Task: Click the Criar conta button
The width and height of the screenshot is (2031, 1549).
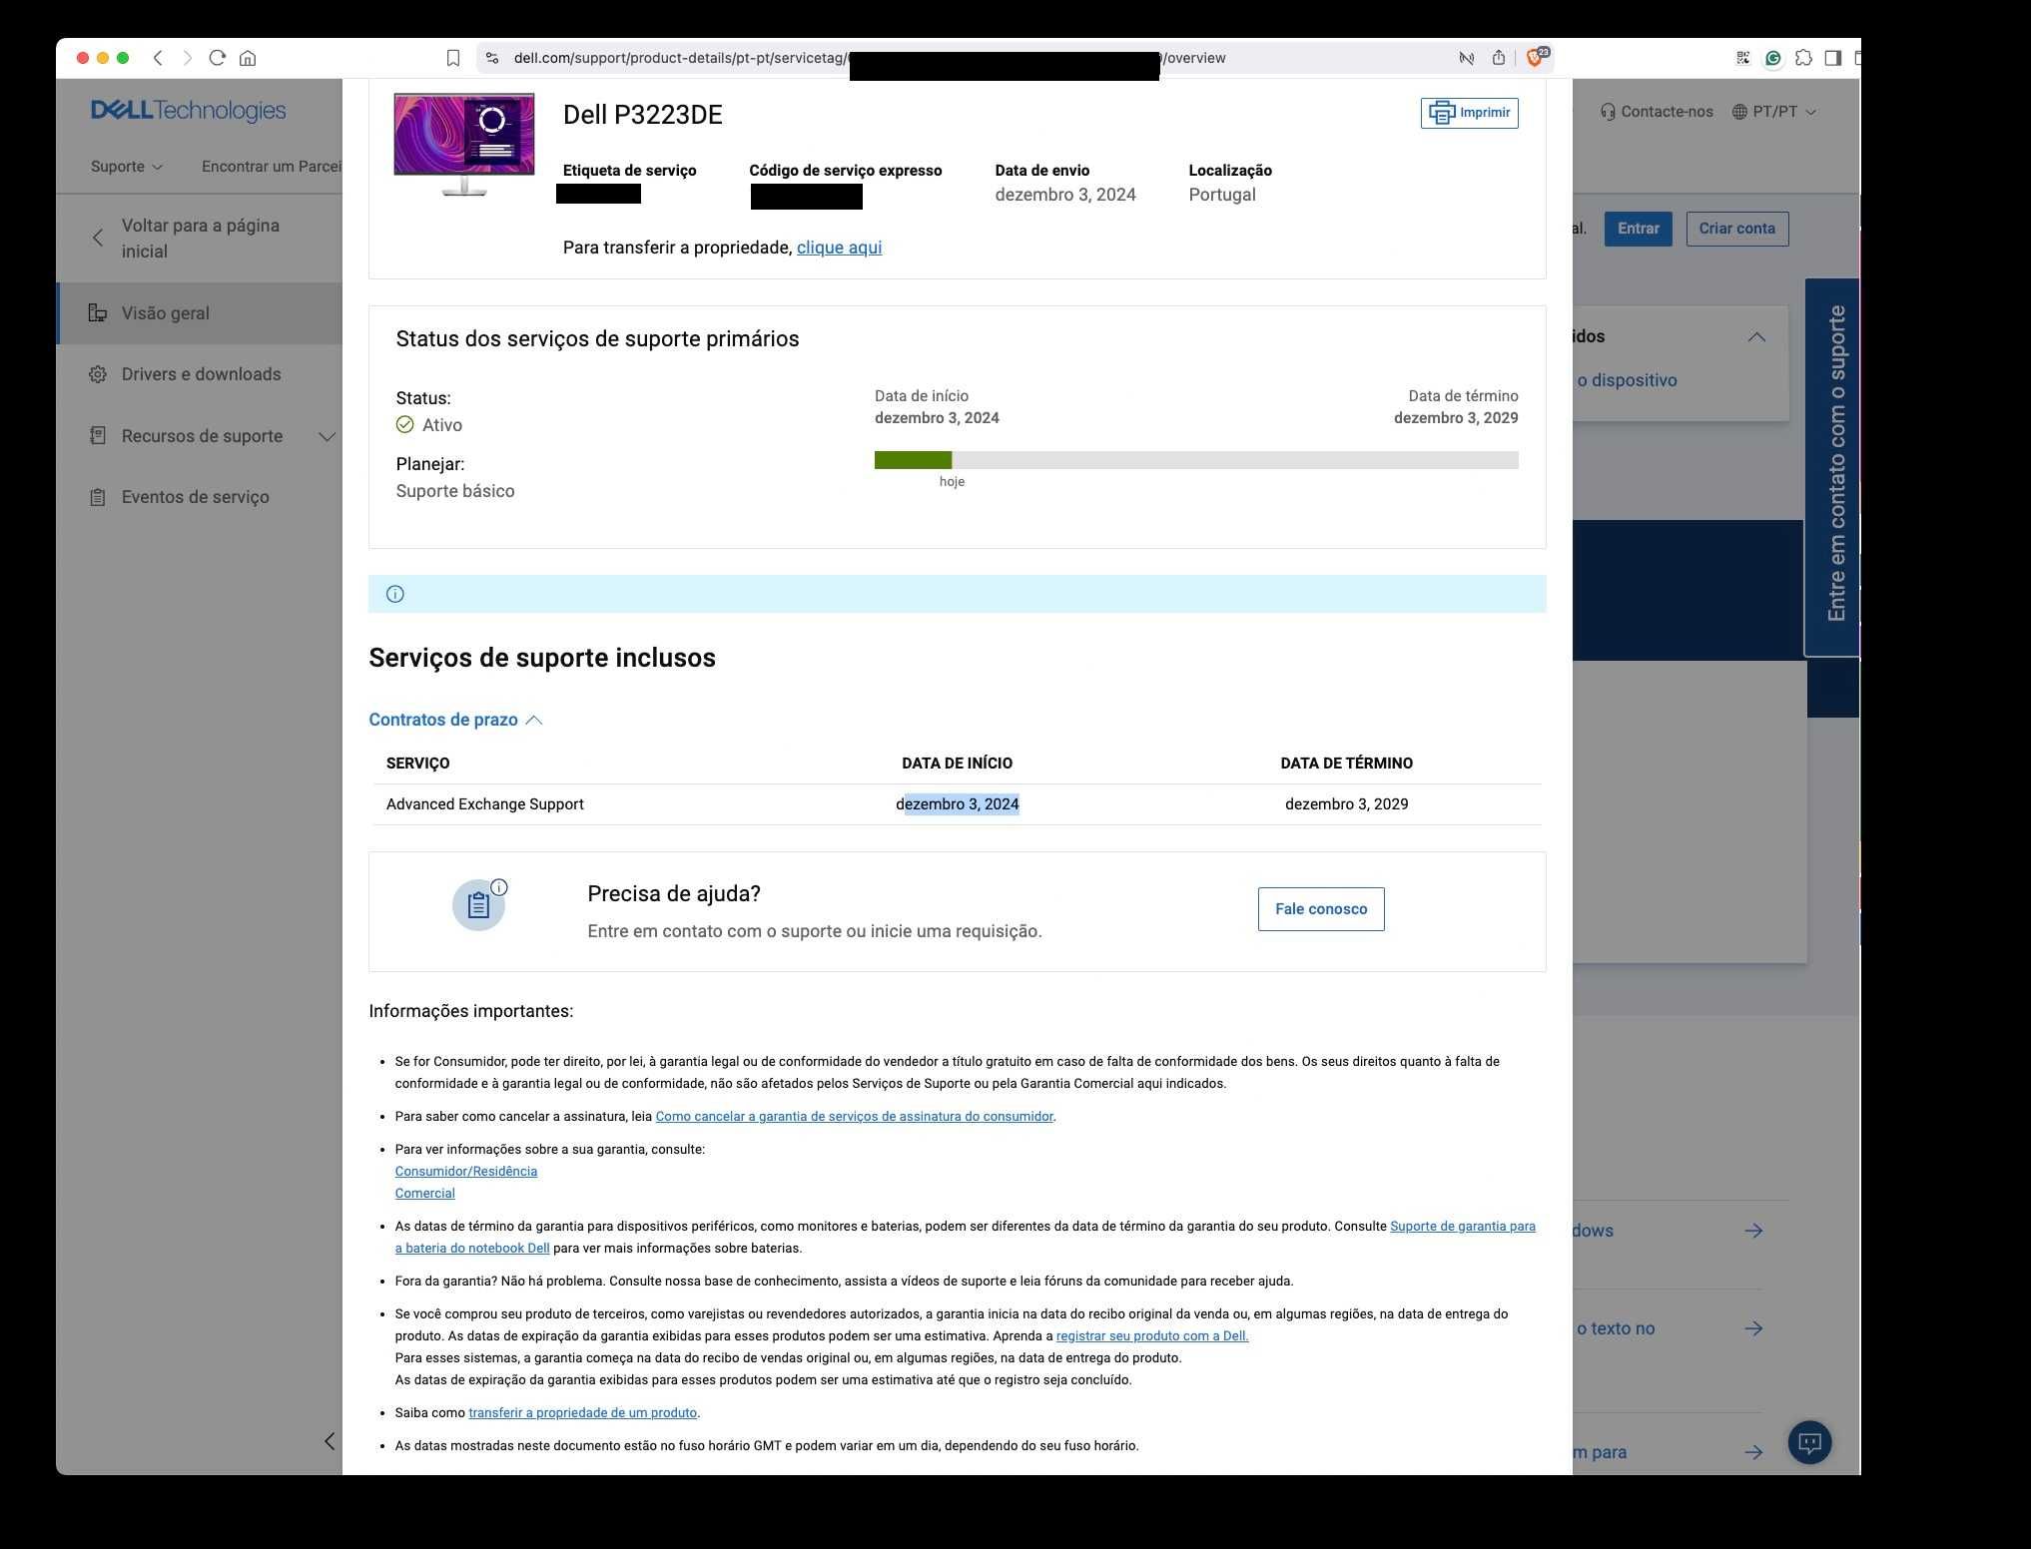Action: (x=1736, y=229)
